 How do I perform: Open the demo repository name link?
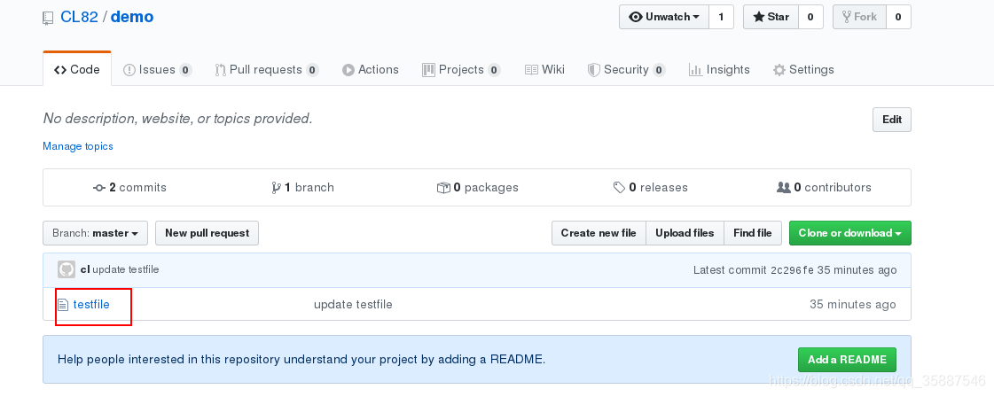[132, 17]
